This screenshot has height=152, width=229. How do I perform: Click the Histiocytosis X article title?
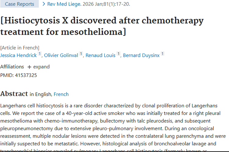click(x=102, y=26)
